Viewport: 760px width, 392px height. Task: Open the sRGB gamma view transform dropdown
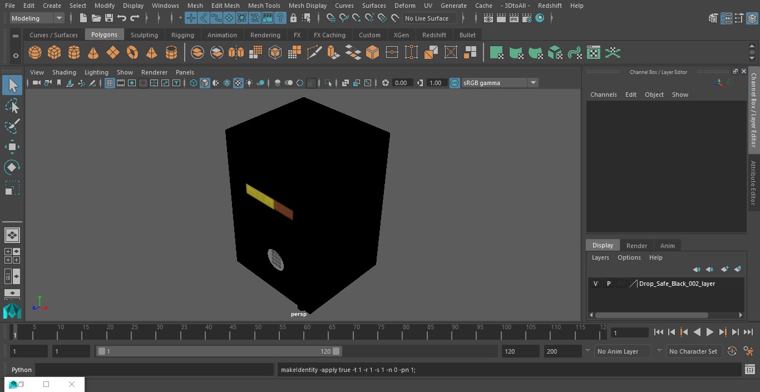click(499, 83)
